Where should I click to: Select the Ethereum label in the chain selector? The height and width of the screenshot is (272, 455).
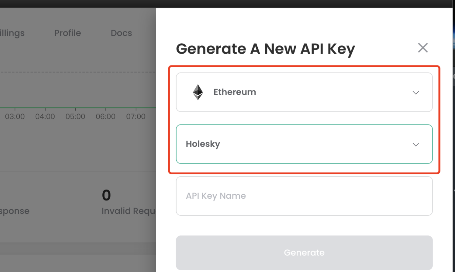[235, 92]
